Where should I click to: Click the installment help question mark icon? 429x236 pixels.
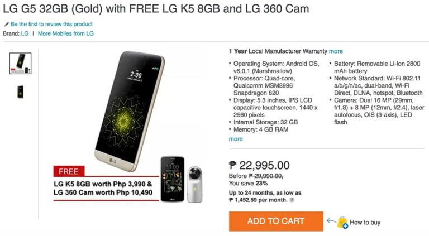click(292, 200)
